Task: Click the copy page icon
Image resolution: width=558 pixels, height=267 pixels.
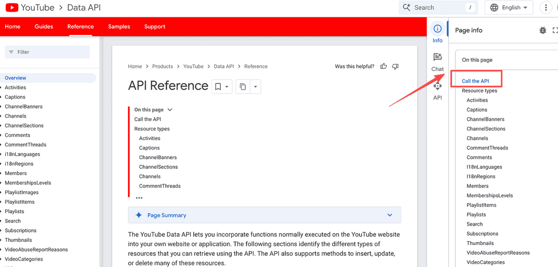Action: (243, 86)
